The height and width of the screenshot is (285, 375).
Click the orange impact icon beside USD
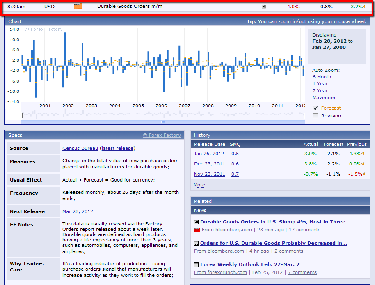(78, 6)
